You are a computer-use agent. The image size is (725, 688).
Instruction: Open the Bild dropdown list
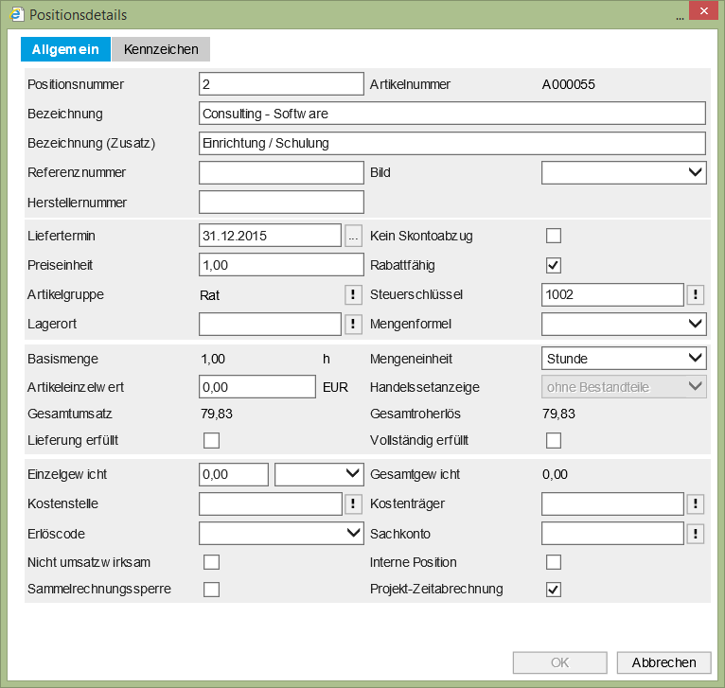coord(624,172)
